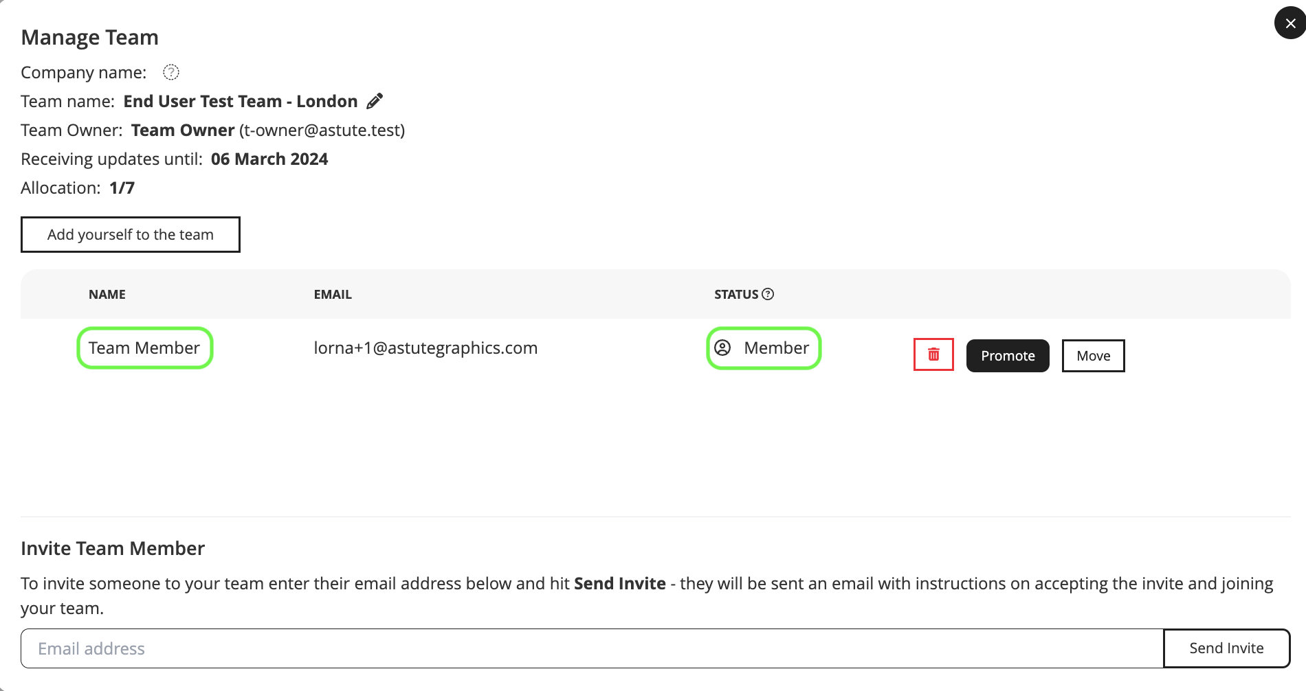Click the question mark icon next to STATUS
The height and width of the screenshot is (691, 1306).
pos(768,294)
